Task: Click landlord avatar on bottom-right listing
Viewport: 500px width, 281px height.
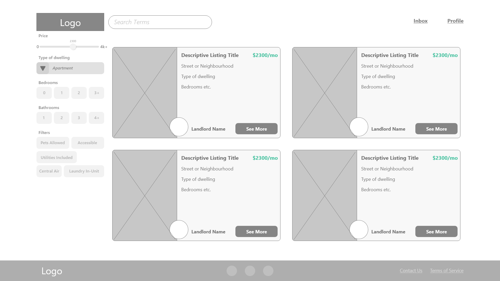Action: point(359,230)
